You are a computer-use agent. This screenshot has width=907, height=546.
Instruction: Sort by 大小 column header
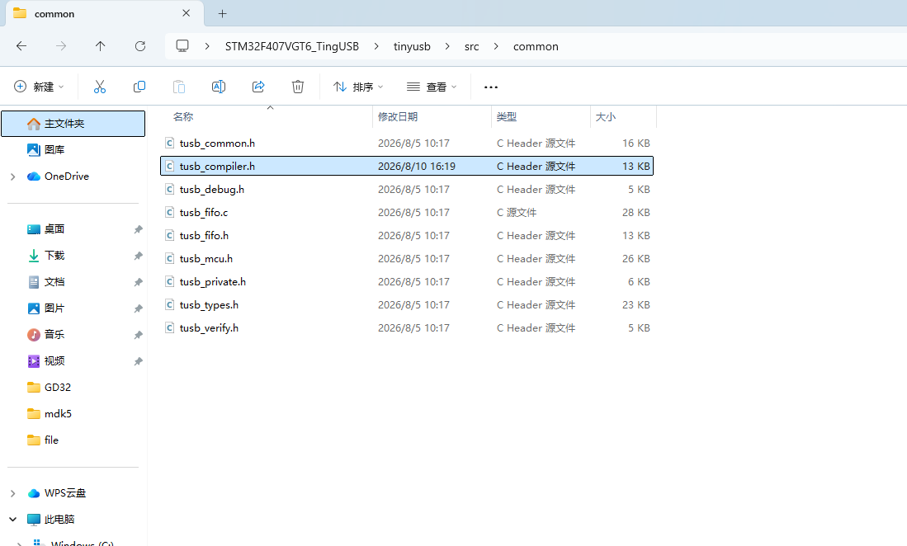pos(606,117)
